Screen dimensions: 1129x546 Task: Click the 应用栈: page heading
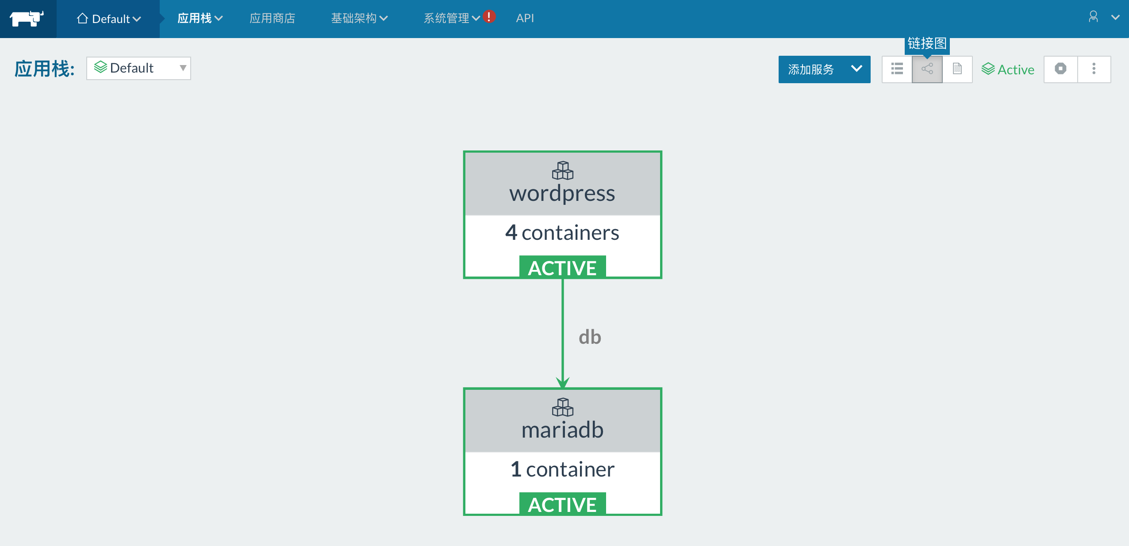coord(45,69)
